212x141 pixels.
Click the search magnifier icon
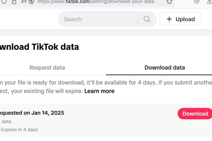coord(147,19)
